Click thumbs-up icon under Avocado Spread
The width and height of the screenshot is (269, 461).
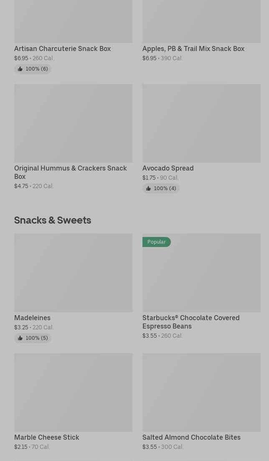(x=148, y=188)
